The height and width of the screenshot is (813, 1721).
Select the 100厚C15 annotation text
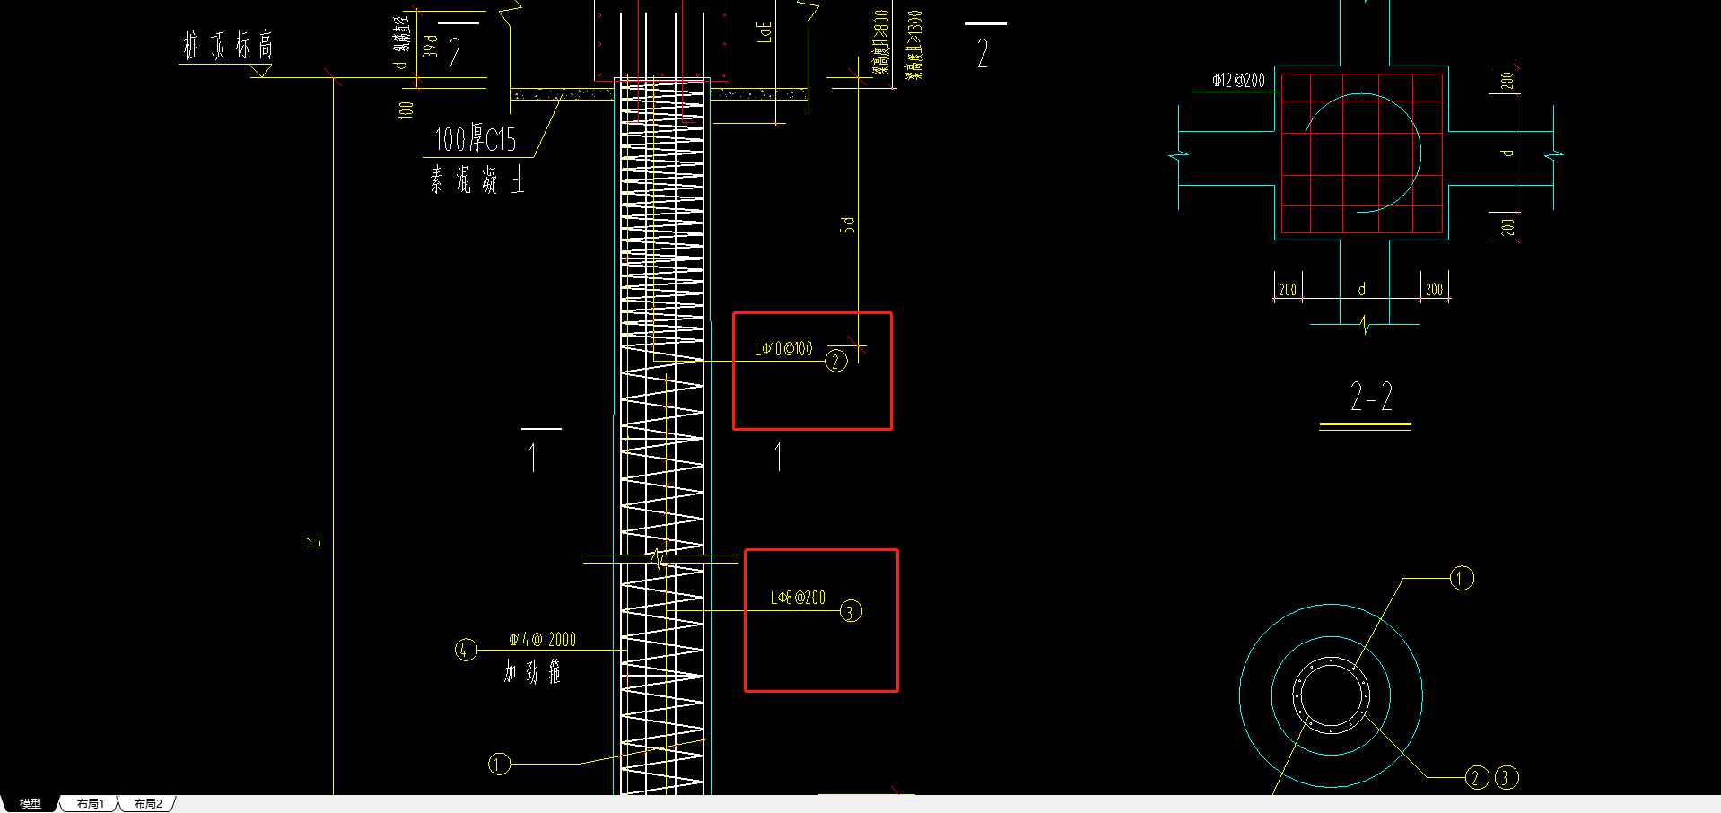476,139
